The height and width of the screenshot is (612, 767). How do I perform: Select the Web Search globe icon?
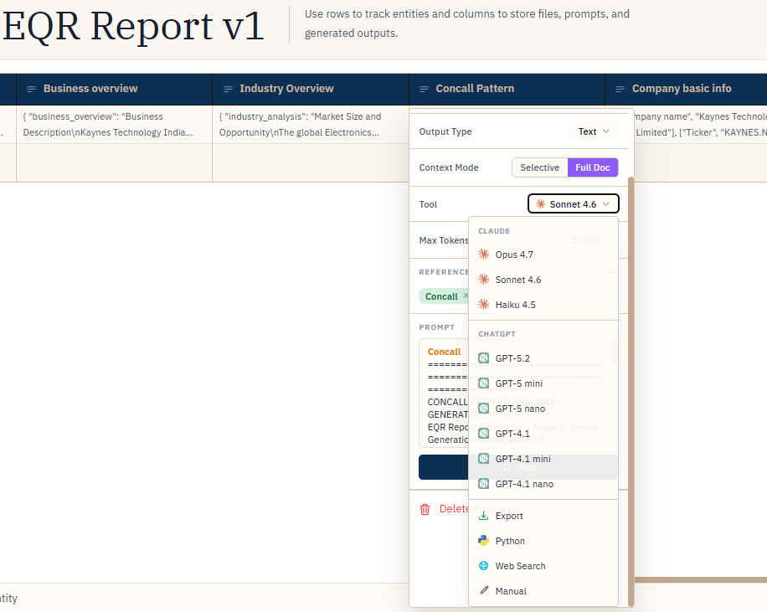pos(484,565)
